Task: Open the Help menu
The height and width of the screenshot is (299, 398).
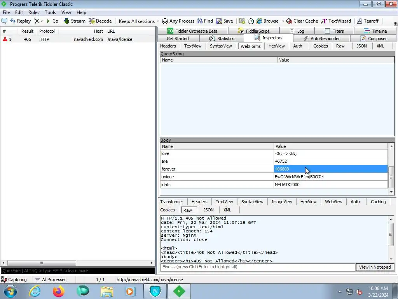Action: click(x=81, y=12)
